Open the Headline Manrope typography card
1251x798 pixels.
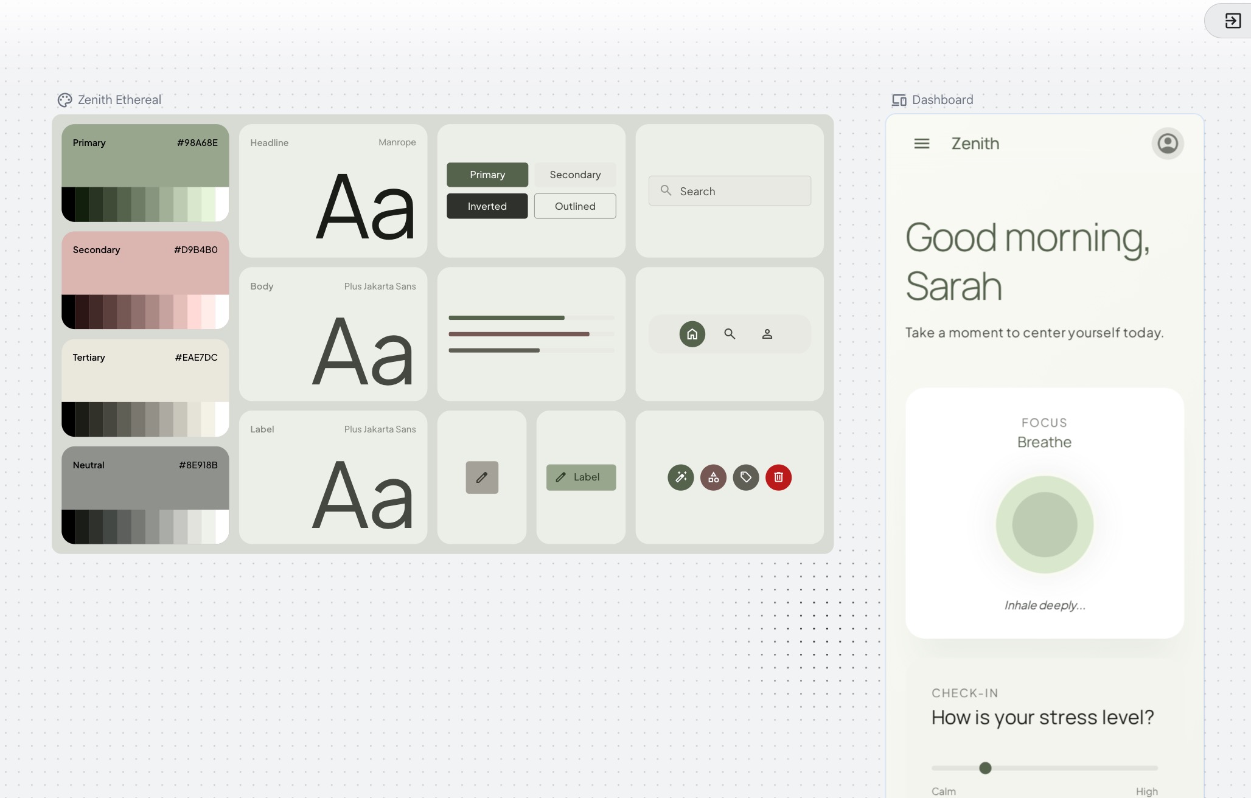click(333, 191)
